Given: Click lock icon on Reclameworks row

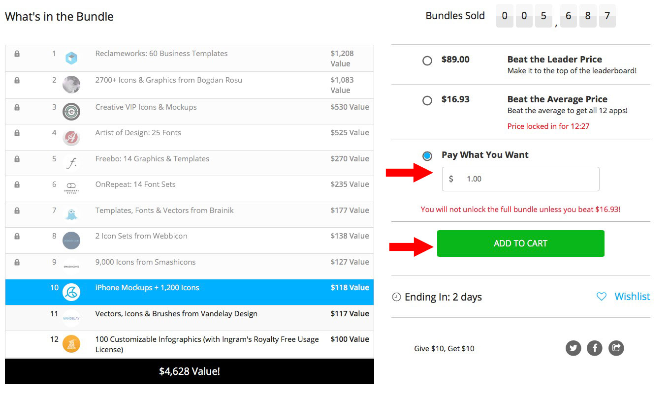Looking at the screenshot, I should (17, 54).
